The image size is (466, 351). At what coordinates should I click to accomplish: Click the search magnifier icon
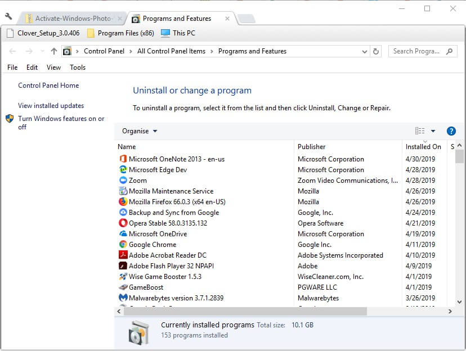(449, 51)
